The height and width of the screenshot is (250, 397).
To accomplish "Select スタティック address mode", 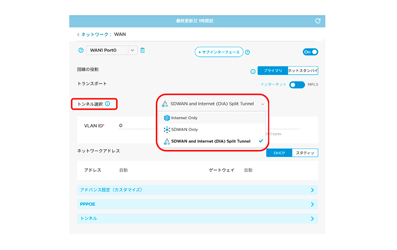I will (x=305, y=153).
